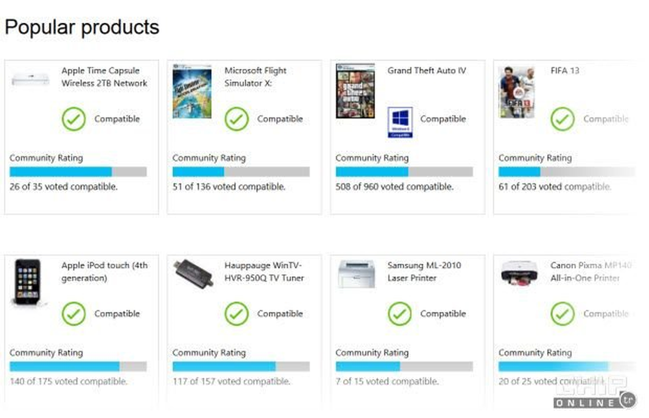Image resolution: width=649 pixels, height=418 pixels.
Task: Click the Apple iPod touch community rating bar
Action: (x=78, y=366)
